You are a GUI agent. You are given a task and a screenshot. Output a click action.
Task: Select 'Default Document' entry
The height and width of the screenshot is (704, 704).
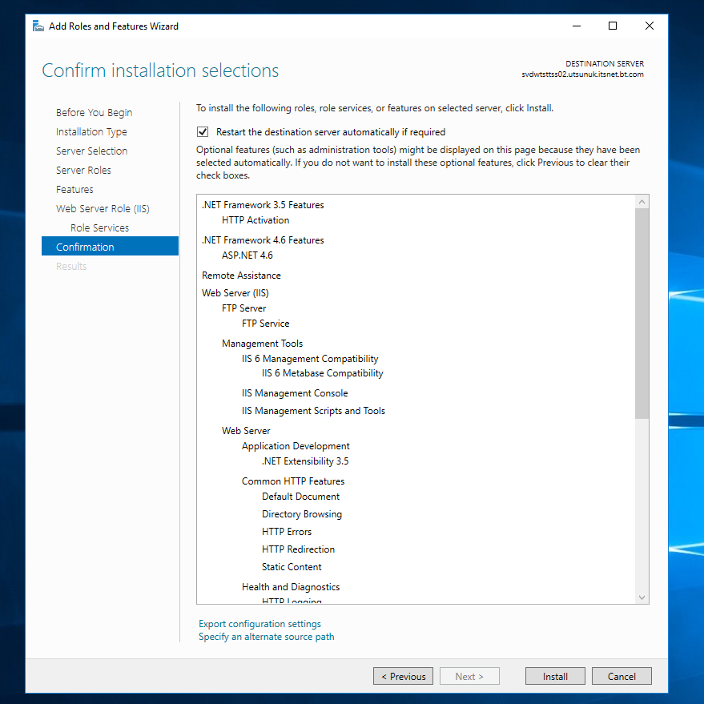(301, 497)
